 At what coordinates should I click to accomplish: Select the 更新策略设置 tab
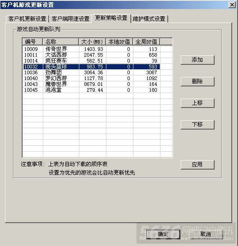click(111, 18)
